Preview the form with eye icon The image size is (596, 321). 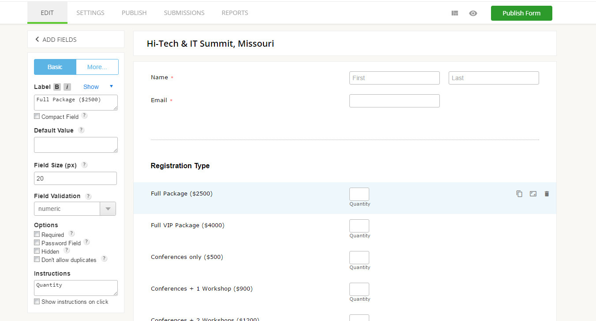(473, 13)
